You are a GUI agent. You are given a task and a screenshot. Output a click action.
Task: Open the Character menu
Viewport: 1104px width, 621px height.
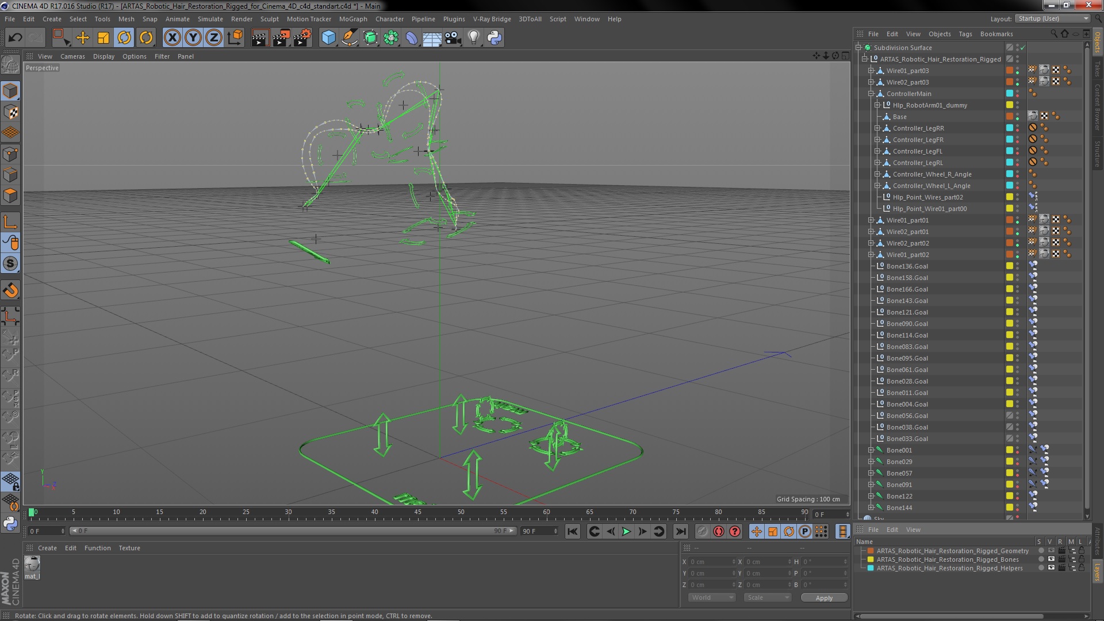click(x=389, y=19)
